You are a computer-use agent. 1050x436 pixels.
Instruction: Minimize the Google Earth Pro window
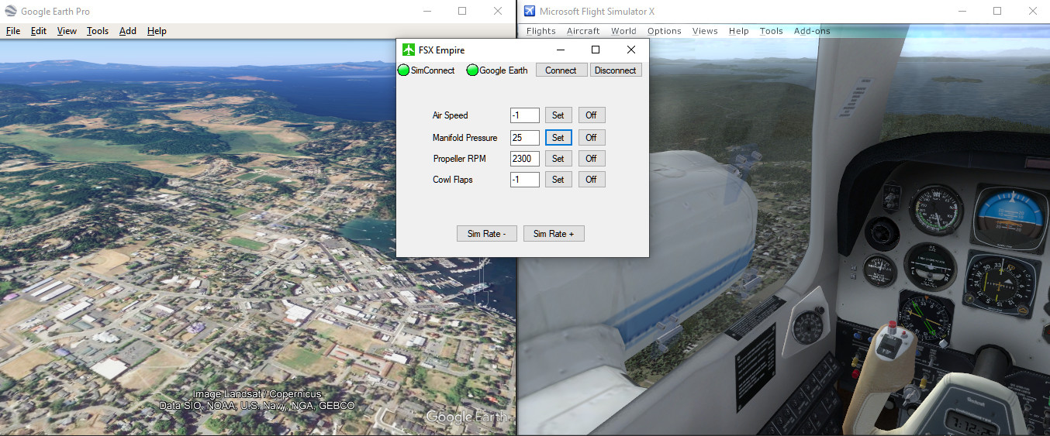point(427,11)
